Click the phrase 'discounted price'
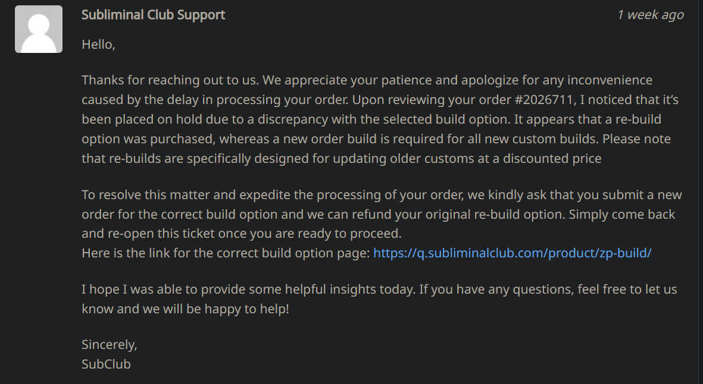The image size is (703, 384). tap(552, 158)
